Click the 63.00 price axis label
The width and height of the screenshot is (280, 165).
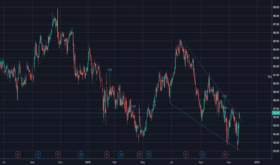coord(276,58)
